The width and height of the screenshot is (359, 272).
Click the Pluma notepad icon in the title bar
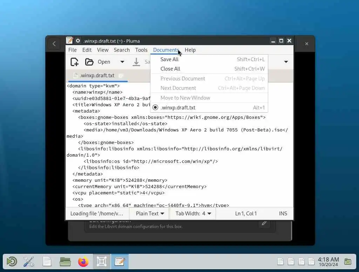[x=69, y=41]
